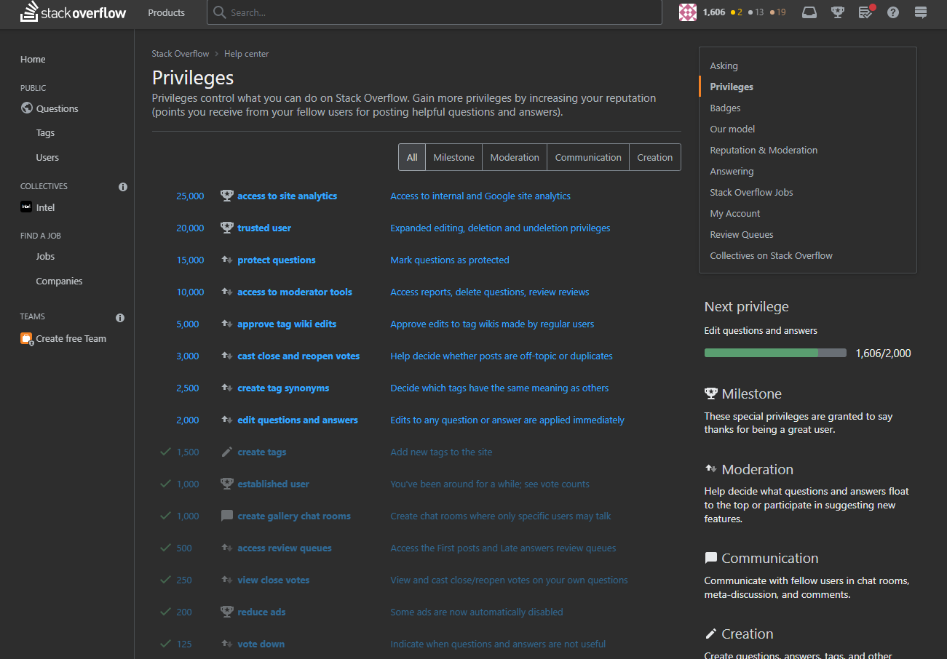The width and height of the screenshot is (947, 659).
Task: Open Review Queues help link
Action: coord(741,234)
